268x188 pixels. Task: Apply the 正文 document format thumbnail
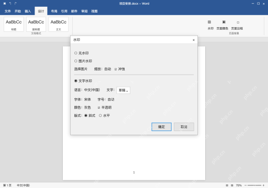pos(59,25)
